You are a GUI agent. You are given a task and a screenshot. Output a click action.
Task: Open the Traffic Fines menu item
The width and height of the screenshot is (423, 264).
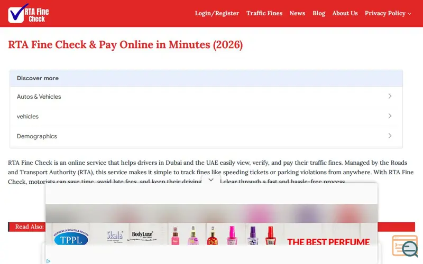coord(264,13)
